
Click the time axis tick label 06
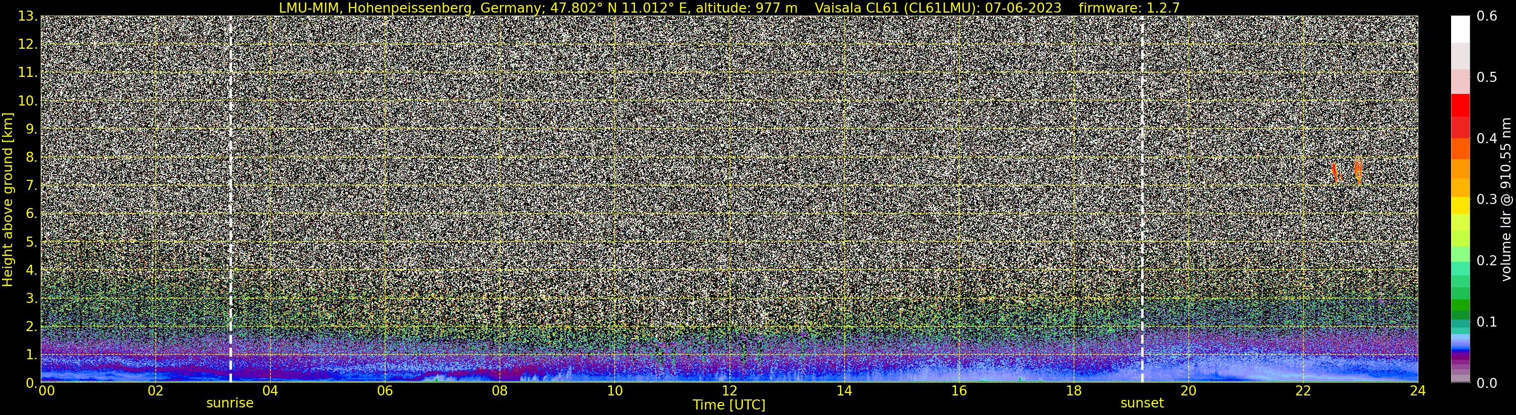pyautogui.click(x=385, y=391)
